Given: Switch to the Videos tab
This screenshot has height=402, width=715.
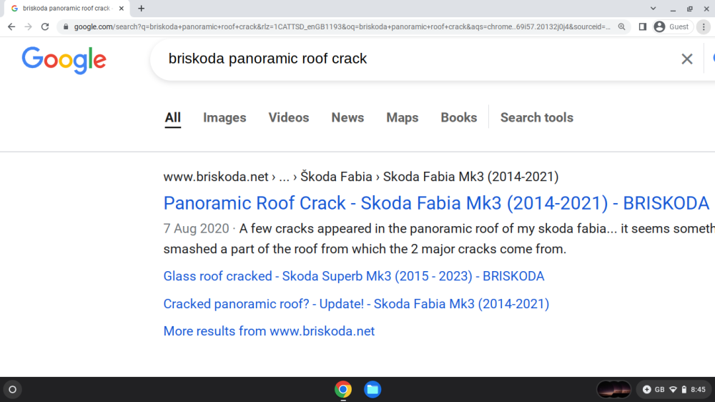Looking at the screenshot, I should click(289, 118).
